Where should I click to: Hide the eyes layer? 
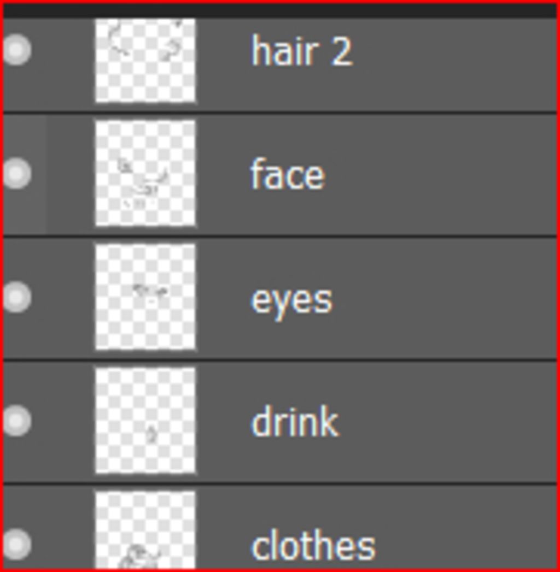point(17,297)
